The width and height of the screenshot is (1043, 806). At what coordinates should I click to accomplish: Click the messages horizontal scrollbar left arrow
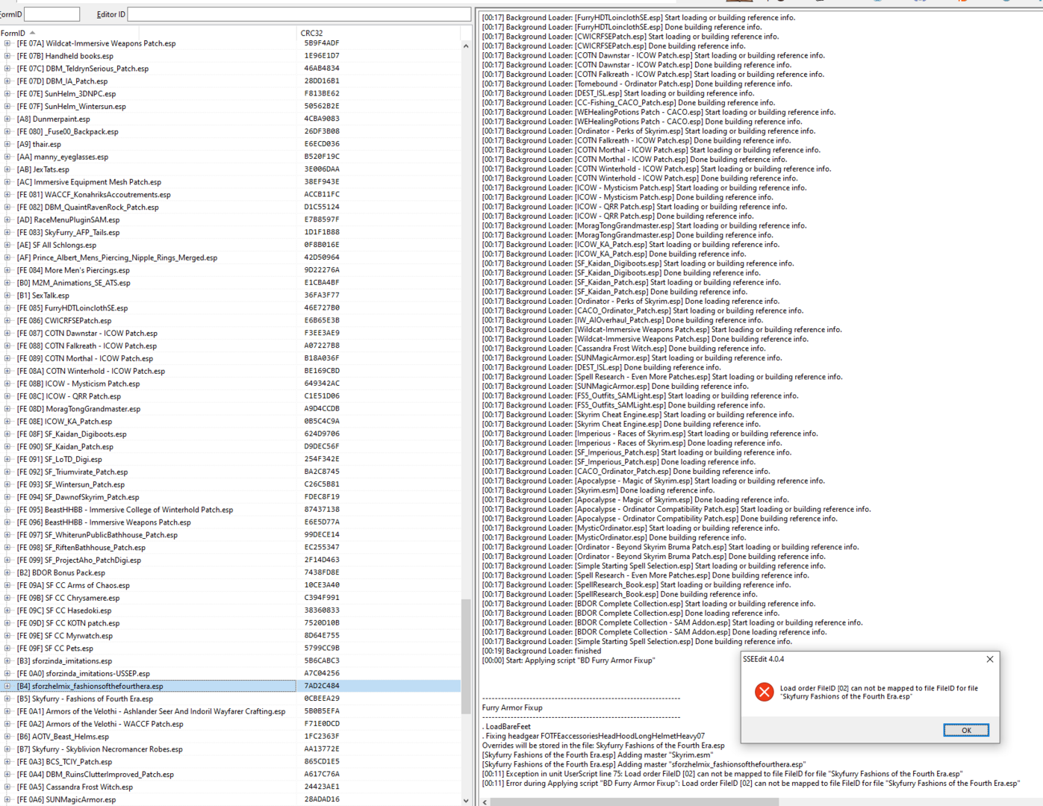(486, 802)
